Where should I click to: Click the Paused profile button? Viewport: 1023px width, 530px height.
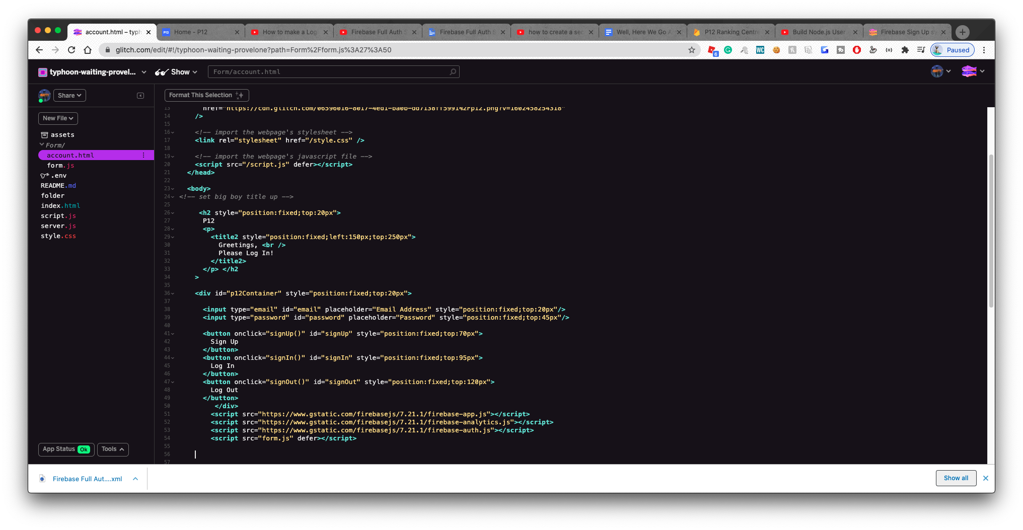click(953, 50)
